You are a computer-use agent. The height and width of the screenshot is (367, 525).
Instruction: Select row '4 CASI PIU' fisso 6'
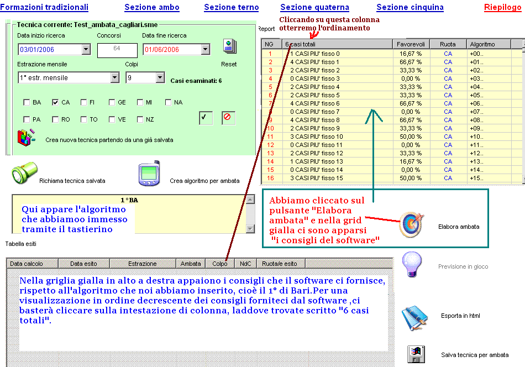pos(391,103)
